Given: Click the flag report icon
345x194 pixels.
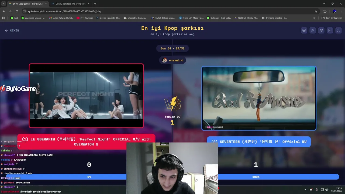Looking at the screenshot, I should tap(330, 30).
